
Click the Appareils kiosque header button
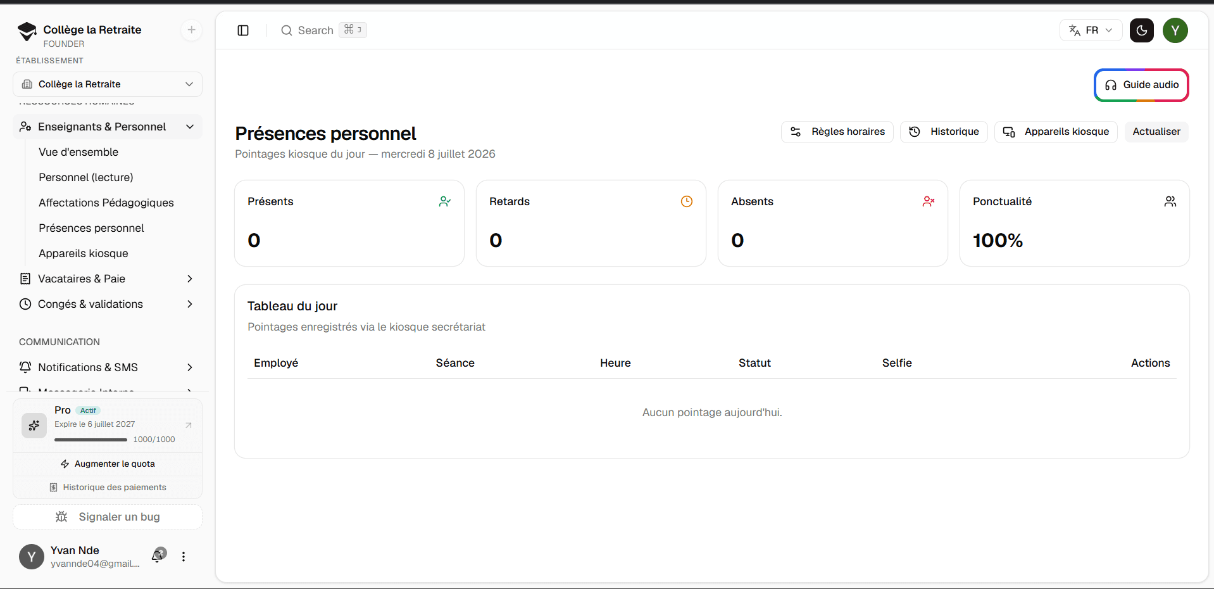pos(1056,132)
